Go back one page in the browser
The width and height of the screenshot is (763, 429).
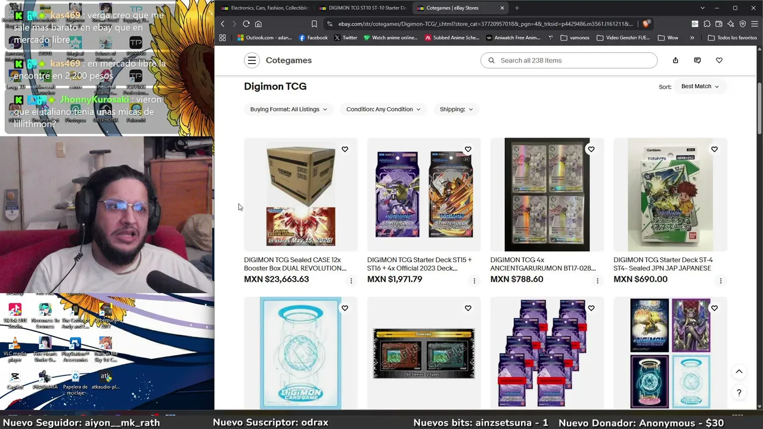click(223, 24)
